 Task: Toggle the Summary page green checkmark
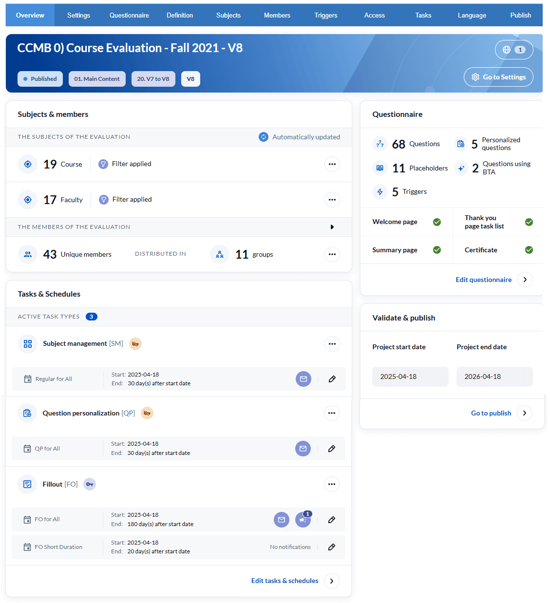[x=437, y=250]
